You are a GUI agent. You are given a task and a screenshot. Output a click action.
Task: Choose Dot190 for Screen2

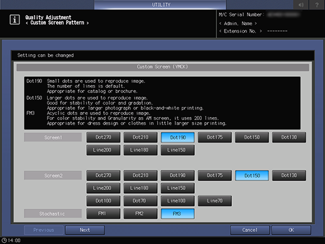click(x=178, y=175)
